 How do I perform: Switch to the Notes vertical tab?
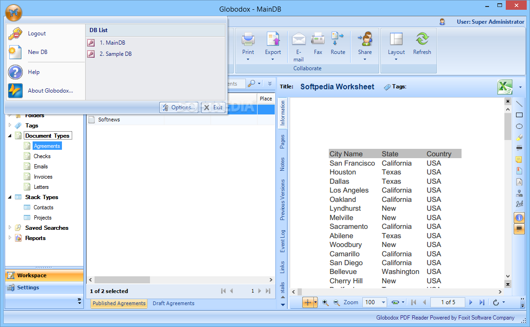click(x=282, y=164)
